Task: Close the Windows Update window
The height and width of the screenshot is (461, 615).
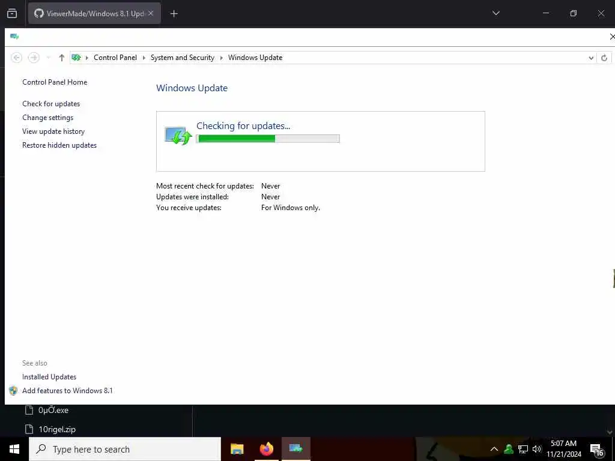Action: coord(611,37)
